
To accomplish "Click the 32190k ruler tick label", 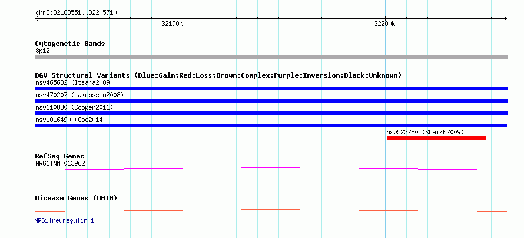I will 172,24.
